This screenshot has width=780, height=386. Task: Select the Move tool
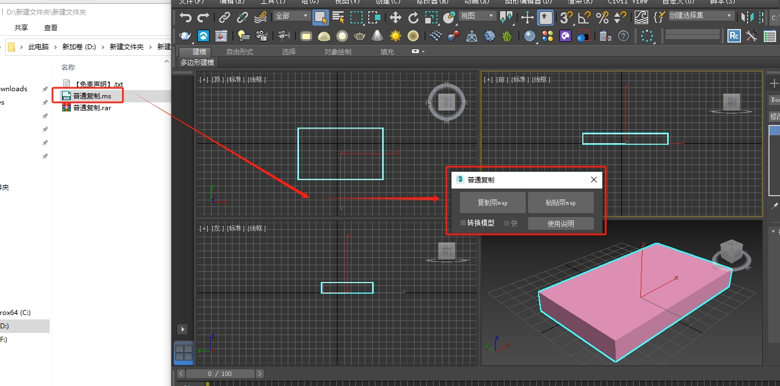[x=396, y=18]
